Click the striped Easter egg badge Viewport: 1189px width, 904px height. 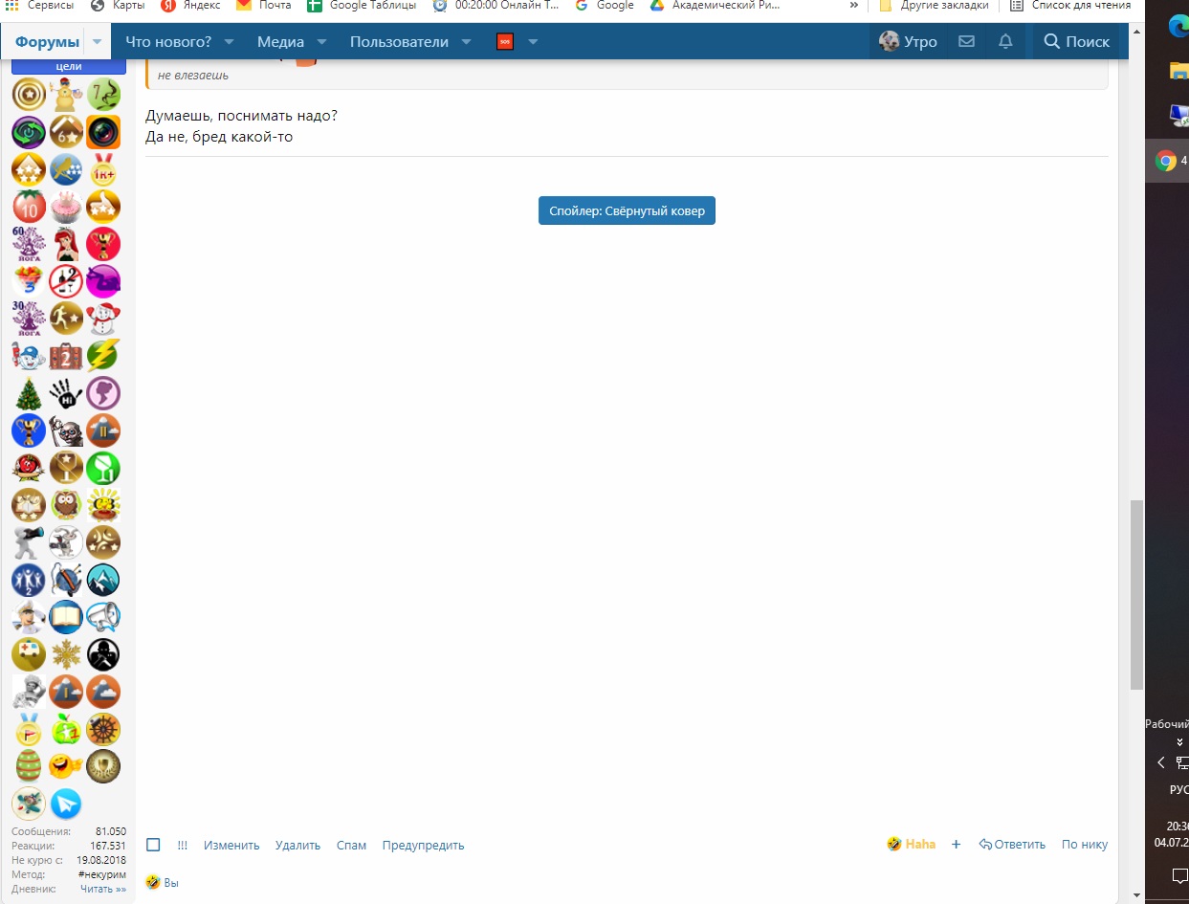coord(29,766)
